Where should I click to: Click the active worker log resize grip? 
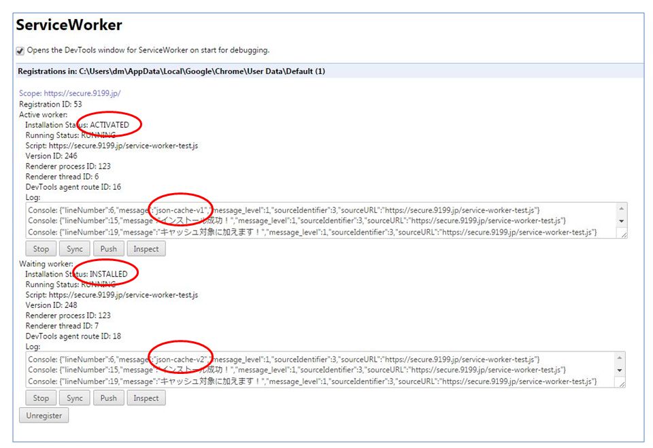click(624, 235)
